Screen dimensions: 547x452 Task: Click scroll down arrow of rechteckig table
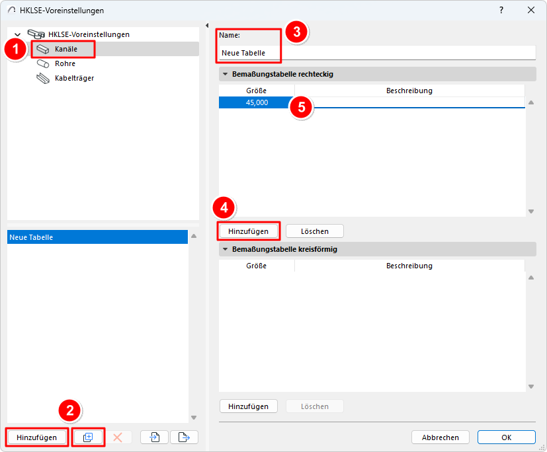pyautogui.click(x=531, y=211)
